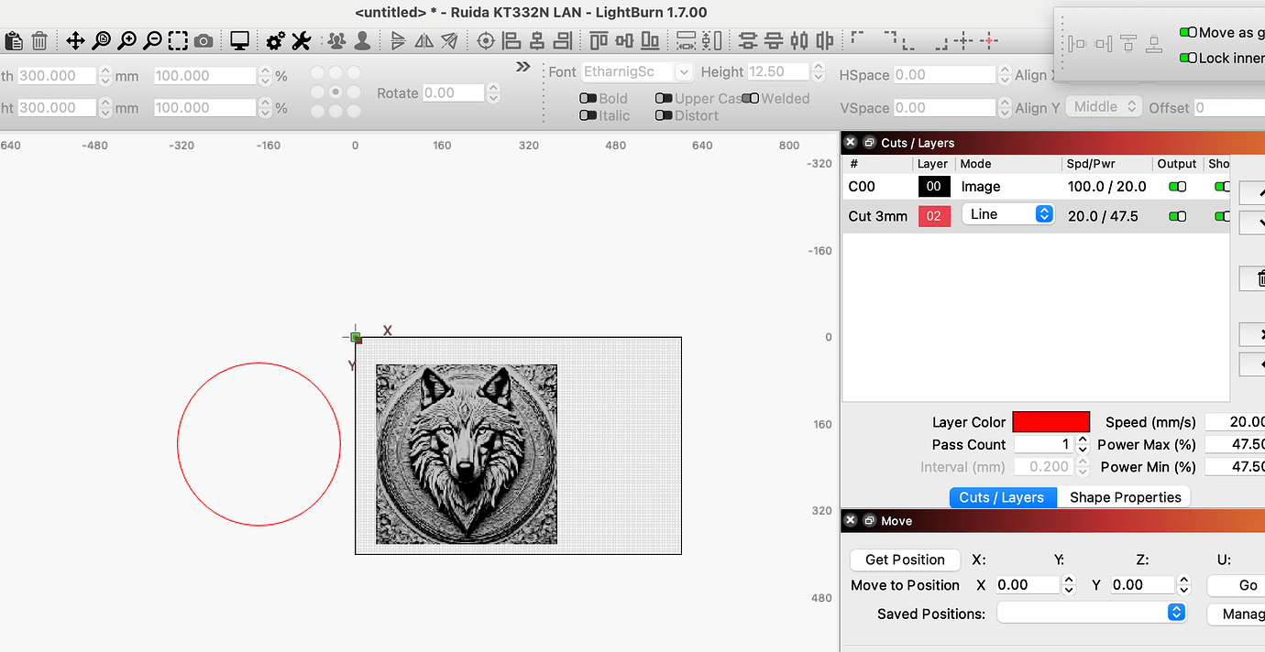1265x652 pixels.
Task: Click the Go button in Move panel
Action: (x=1236, y=585)
